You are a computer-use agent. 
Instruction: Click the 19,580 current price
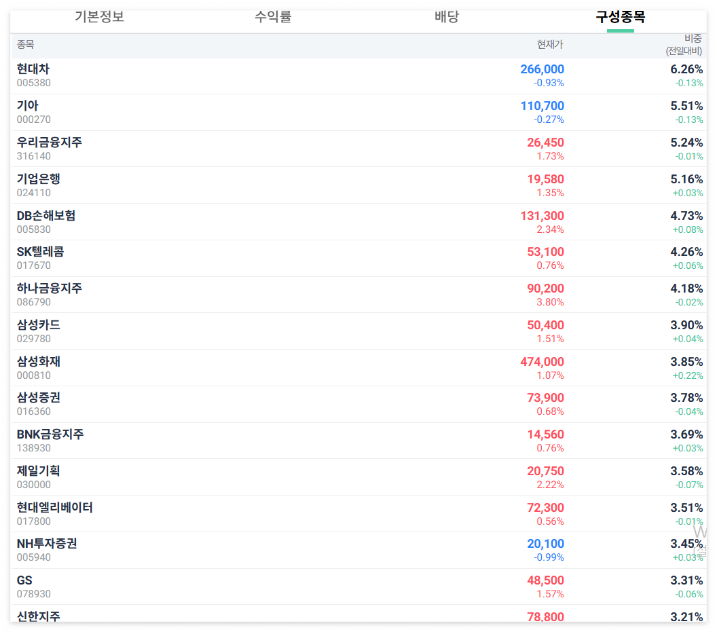pyautogui.click(x=545, y=179)
